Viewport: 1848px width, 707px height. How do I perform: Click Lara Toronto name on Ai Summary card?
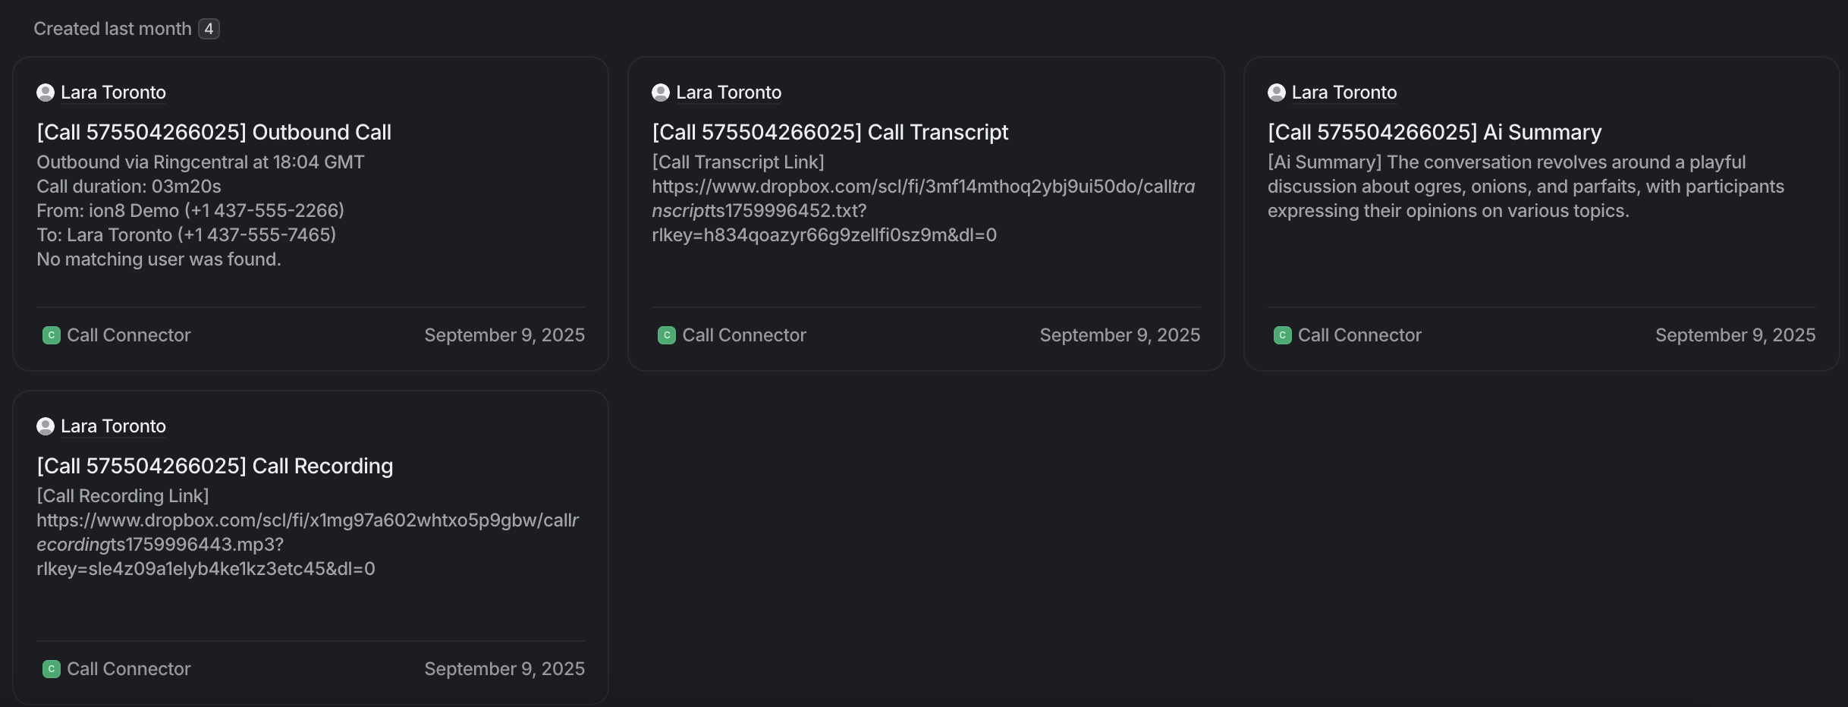pyautogui.click(x=1344, y=93)
